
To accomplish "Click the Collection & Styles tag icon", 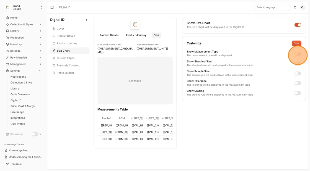I will tap(7, 24).
